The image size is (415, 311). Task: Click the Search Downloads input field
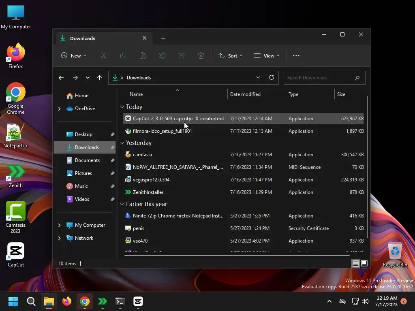click(325, 78)
